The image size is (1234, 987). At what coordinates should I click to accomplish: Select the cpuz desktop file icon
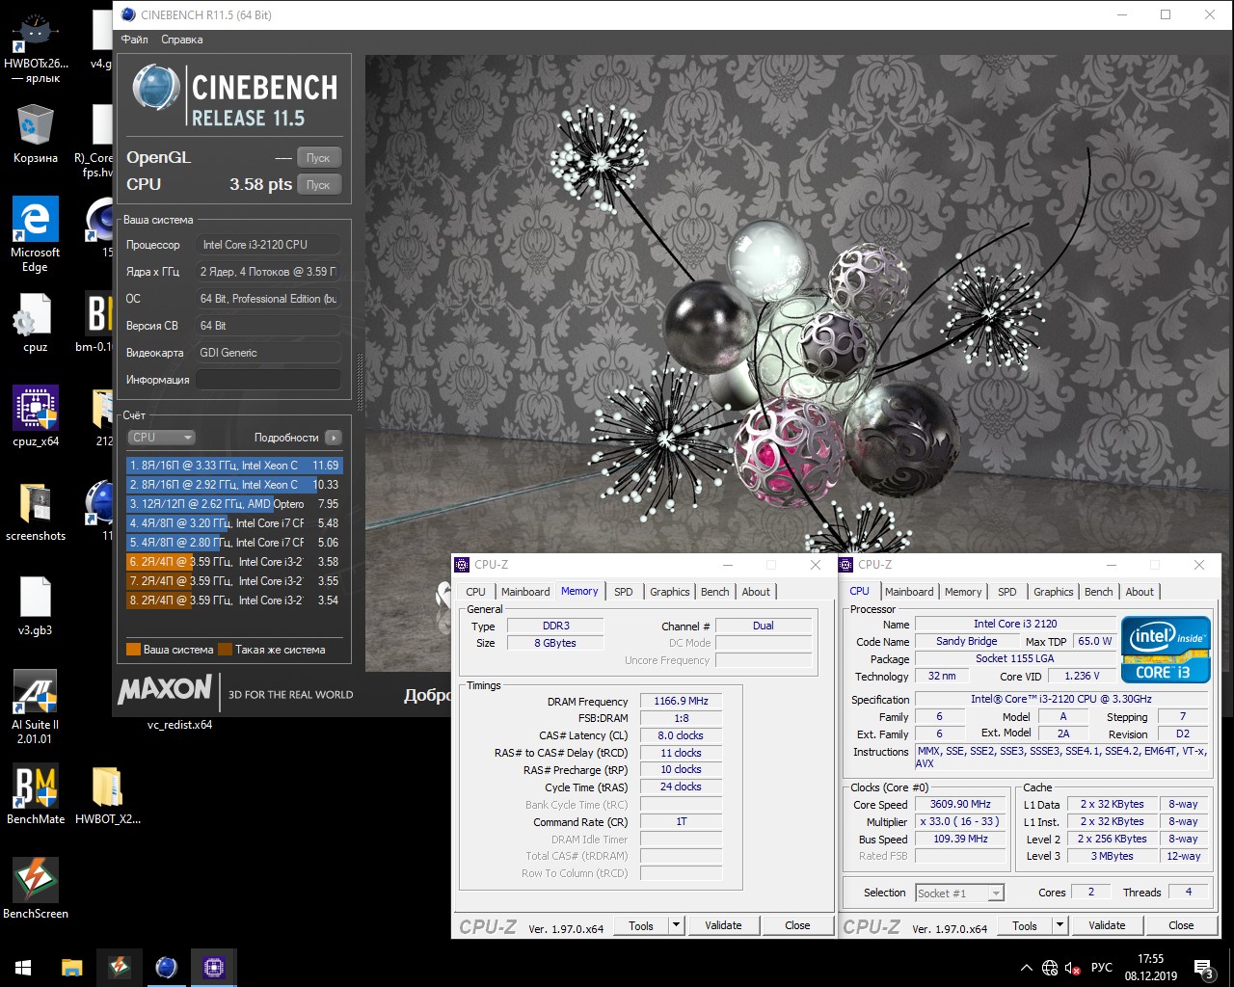click(36, 322)
